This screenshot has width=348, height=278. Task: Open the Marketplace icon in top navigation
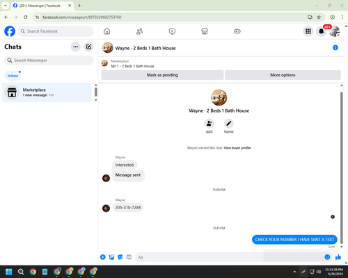[x=205, y=31]
